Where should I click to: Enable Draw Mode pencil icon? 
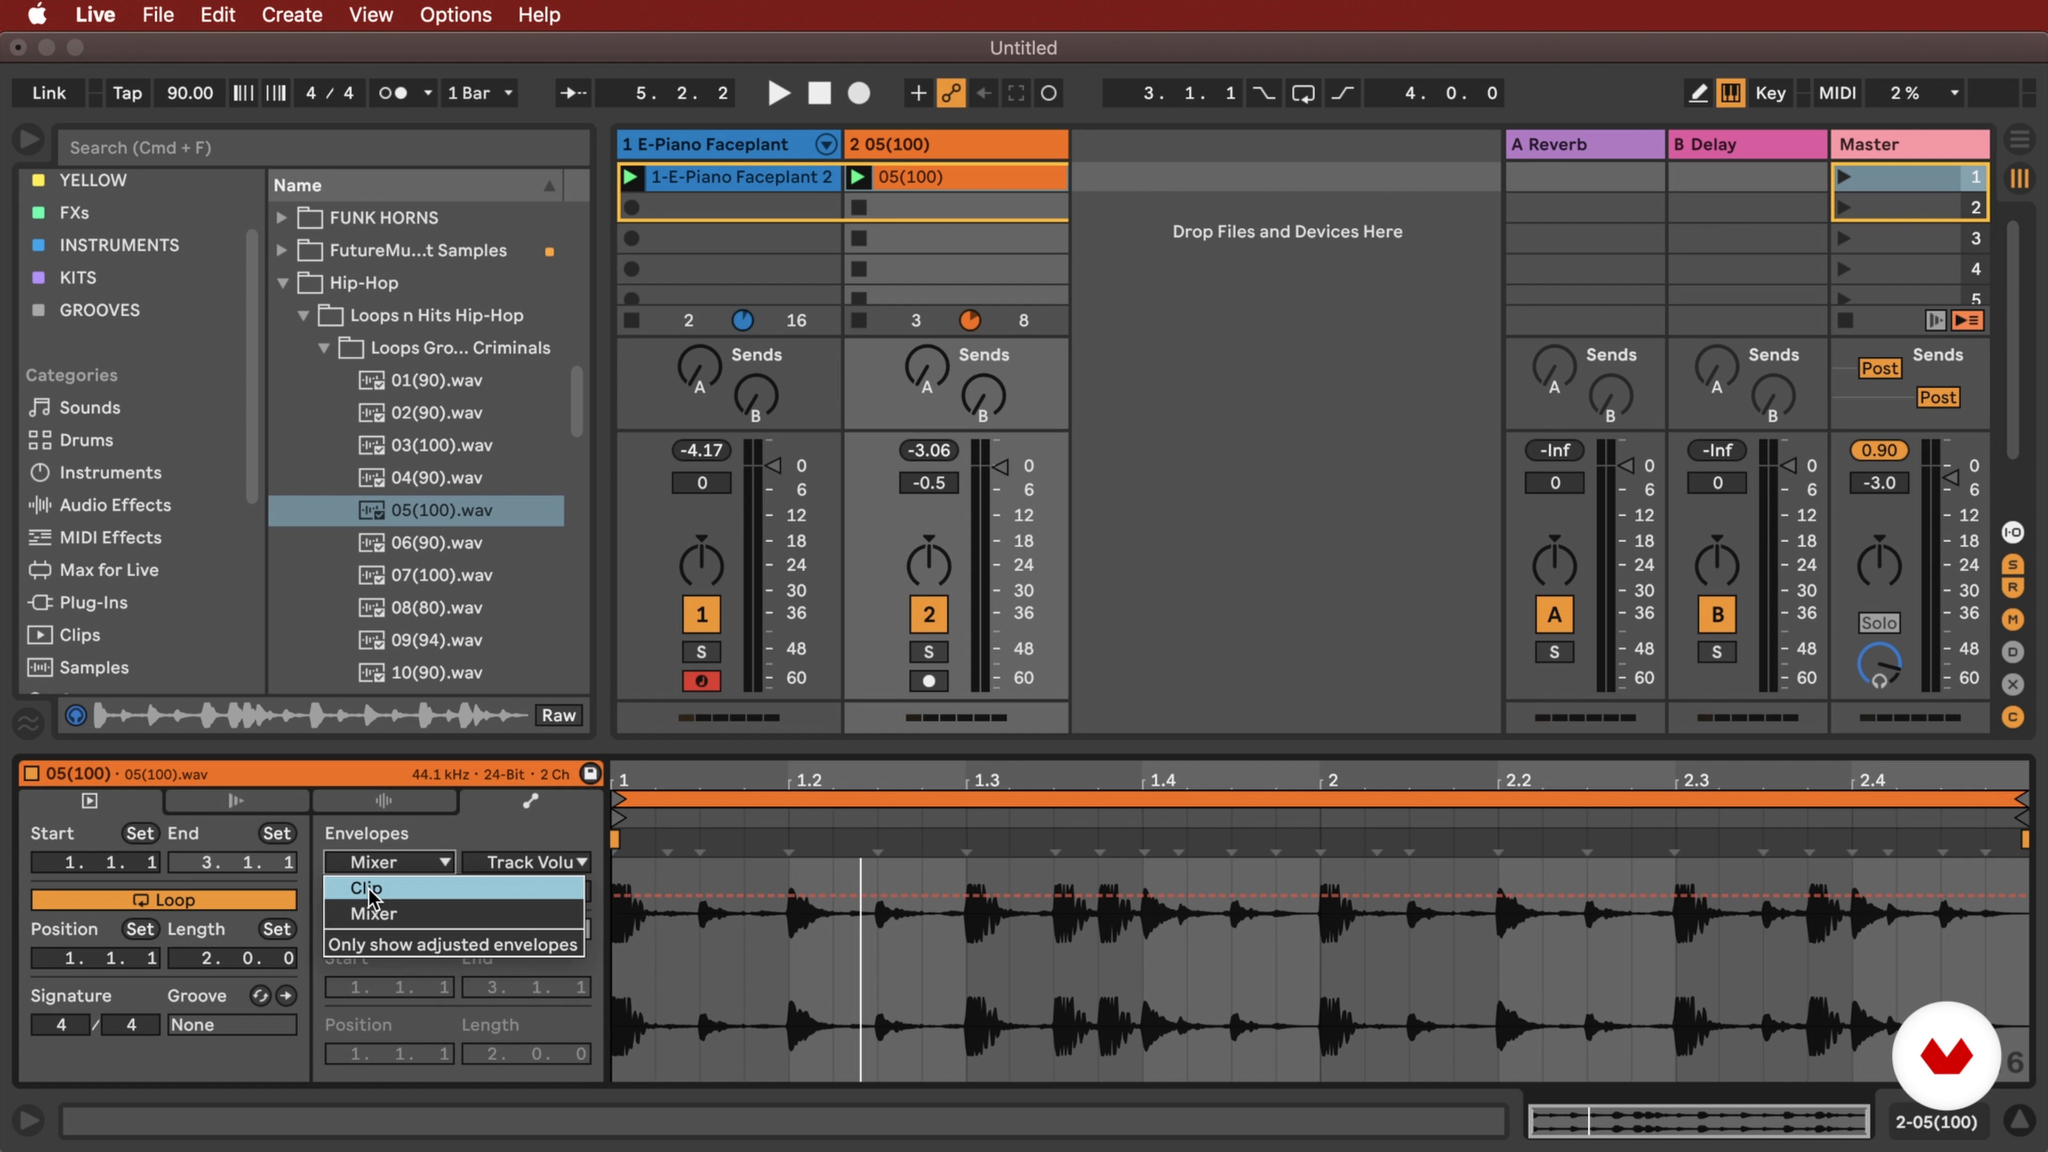tap(1698, 93)
